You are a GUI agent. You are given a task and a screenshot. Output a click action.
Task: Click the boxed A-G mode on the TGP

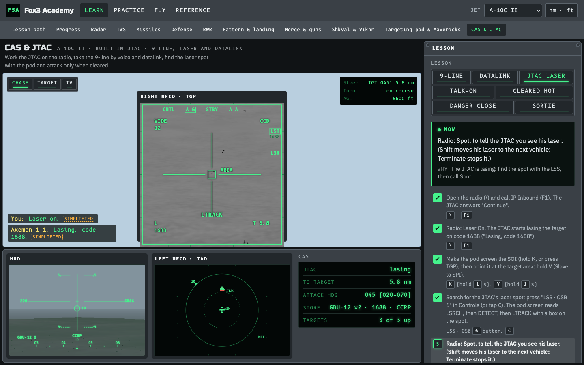tap(190, 109)
